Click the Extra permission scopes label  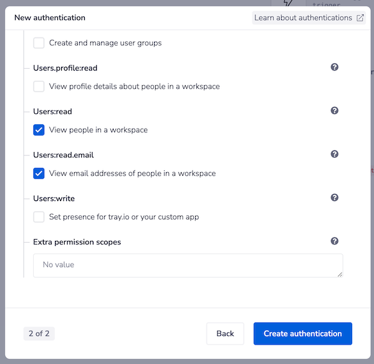pyautogui.click(x=77, y=242)
